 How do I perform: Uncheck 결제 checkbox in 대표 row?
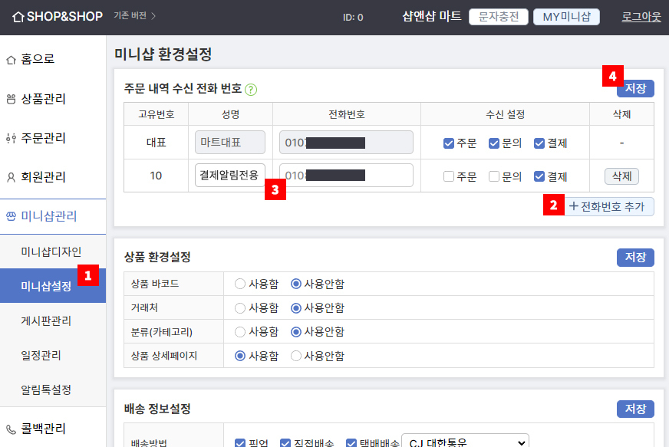pos(539,143)
